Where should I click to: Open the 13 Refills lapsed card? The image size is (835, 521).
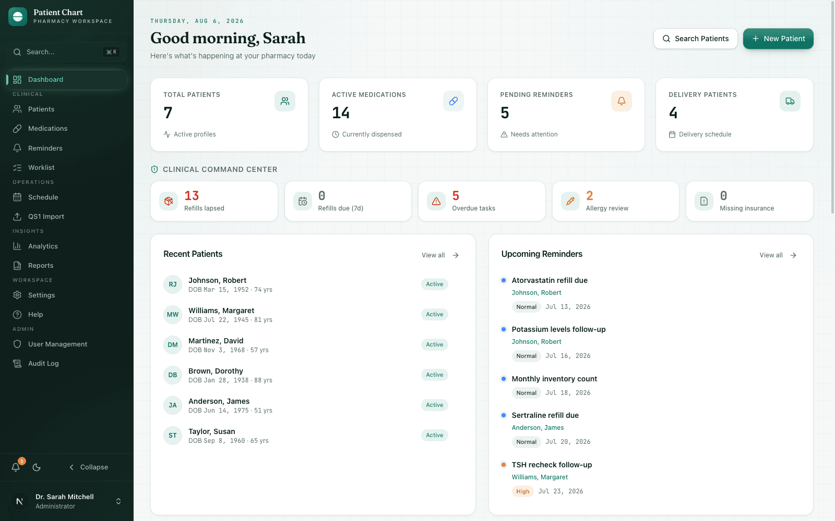(x=214, y=201)
